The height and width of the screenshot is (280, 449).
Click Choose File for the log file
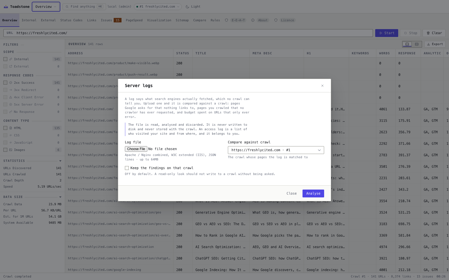(x=136, y=149)
